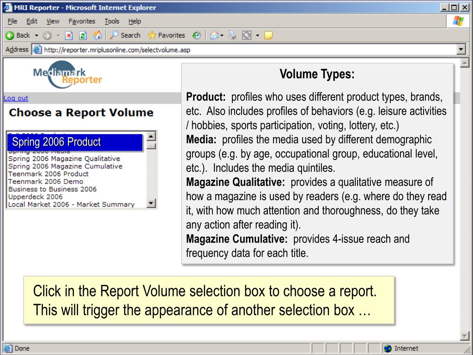Click the yellow note icon
The height and width of the screenshot is (355, 473).
[268, 36]
